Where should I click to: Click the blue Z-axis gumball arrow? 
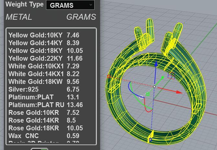point(156,64)
